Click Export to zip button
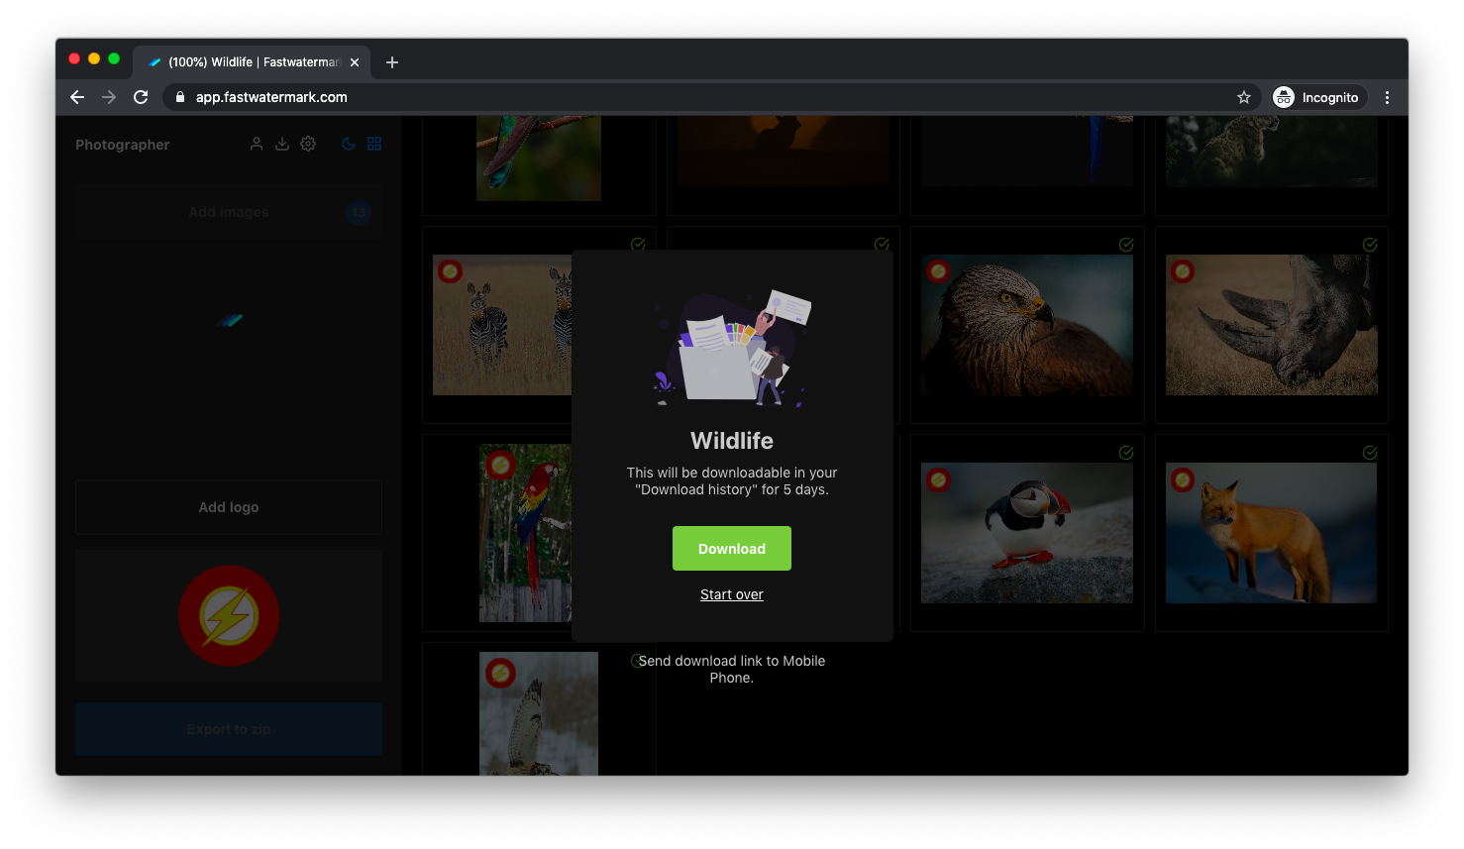The height and width of the screenshot is (849, 1464). pos(229,729)
